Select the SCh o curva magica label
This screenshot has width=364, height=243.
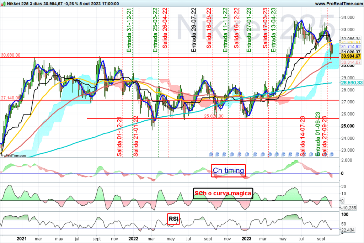pos(223,193)
